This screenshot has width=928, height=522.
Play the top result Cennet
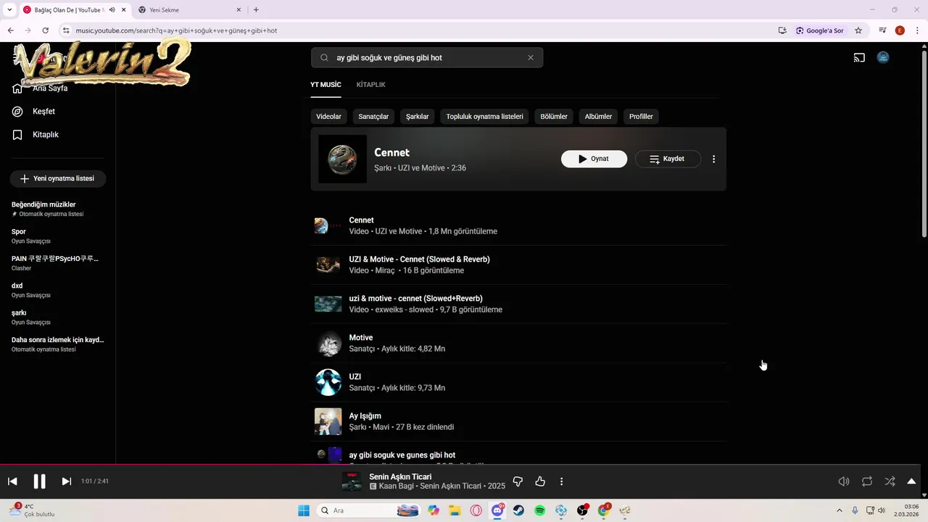tap(594, 159)
